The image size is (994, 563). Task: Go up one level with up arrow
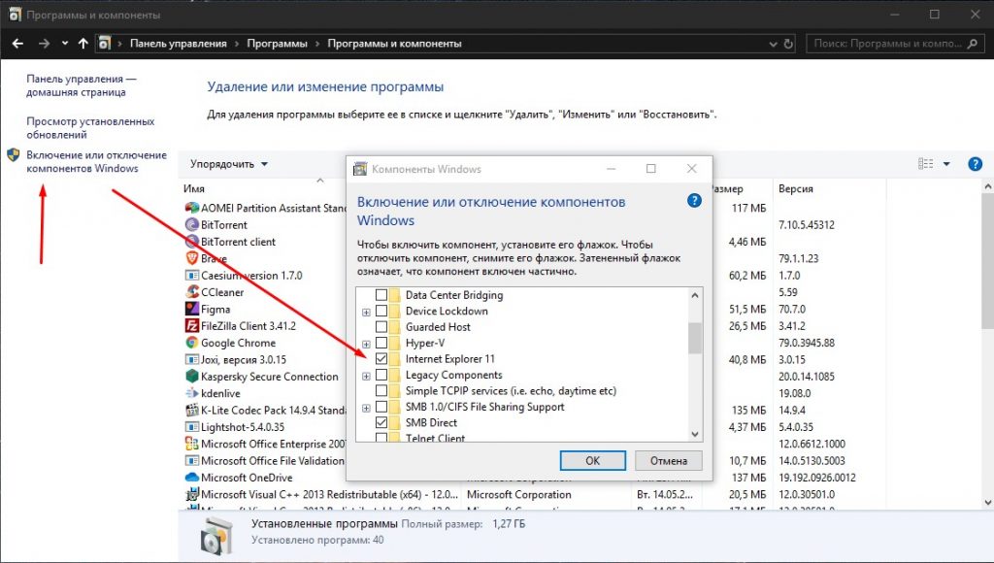pyautogui.click(x=83, y=43)
